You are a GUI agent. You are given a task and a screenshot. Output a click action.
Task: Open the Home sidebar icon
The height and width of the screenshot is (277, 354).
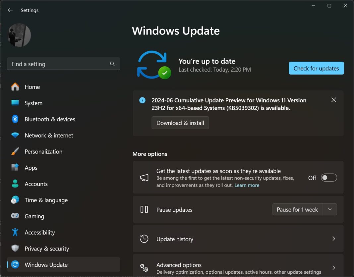coord(15,87)
